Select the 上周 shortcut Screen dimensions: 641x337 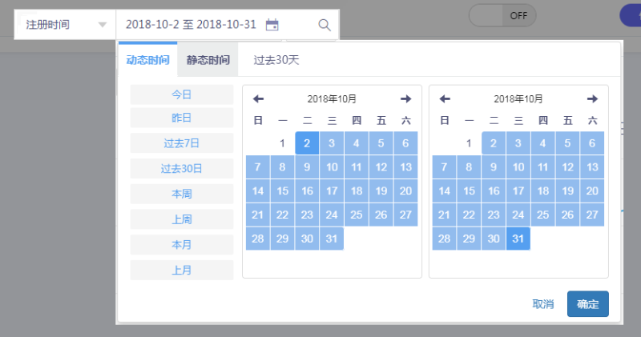click(x=182, y=219)
